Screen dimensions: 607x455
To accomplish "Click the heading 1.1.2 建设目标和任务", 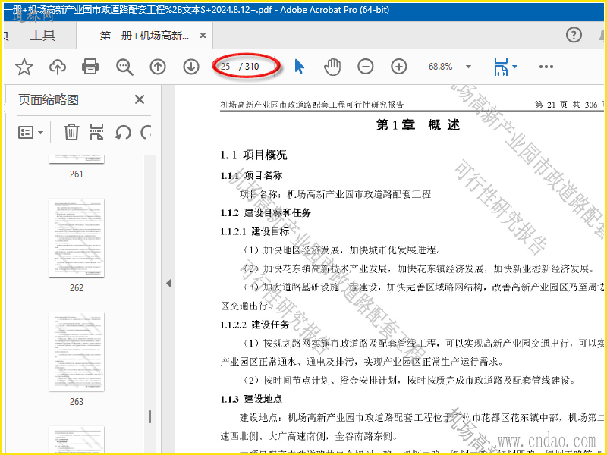I will 265,213.
